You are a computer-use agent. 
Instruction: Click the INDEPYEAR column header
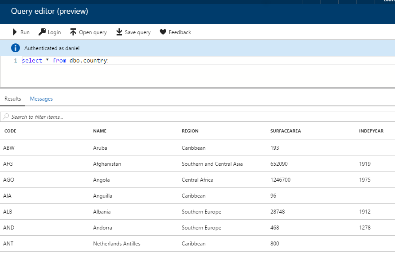click(x=372, y=131)
